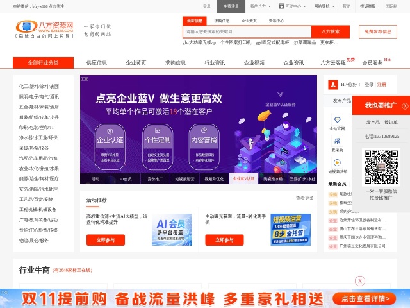Click 查看更多 in 活动推荐
Image resolution: width=410 pixels, height=308 pixels.
coord(305,198)
